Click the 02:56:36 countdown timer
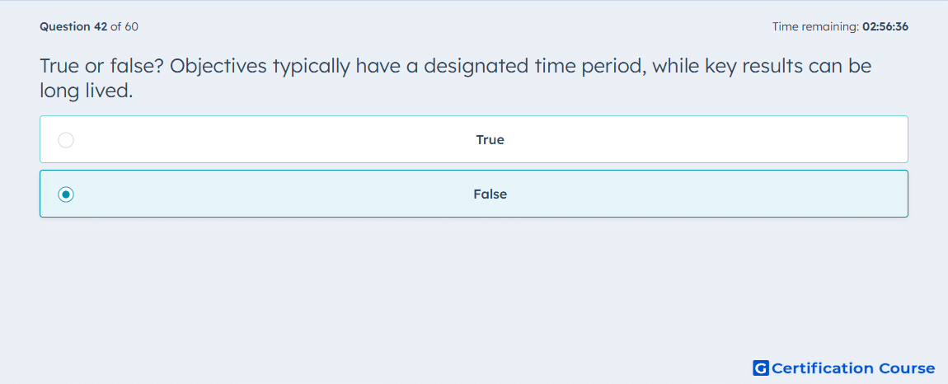948x384 pixels. point(885,26)
